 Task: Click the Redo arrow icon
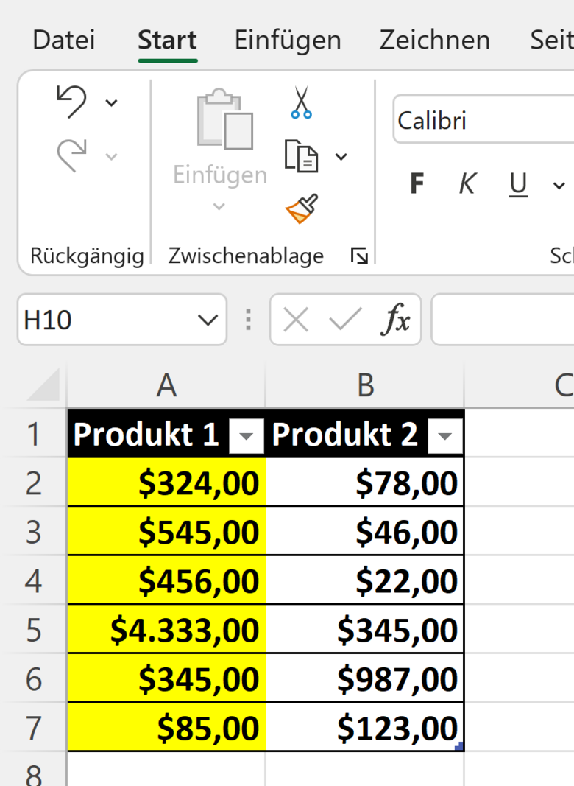point(71,155)
